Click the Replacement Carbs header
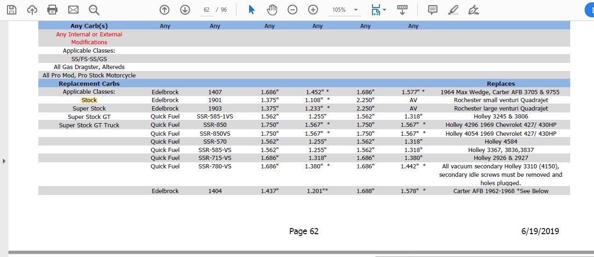 (x=89, y=83)
